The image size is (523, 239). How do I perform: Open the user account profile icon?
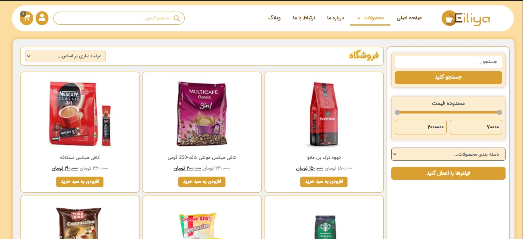pyautogui.click(x=42, y=18)
